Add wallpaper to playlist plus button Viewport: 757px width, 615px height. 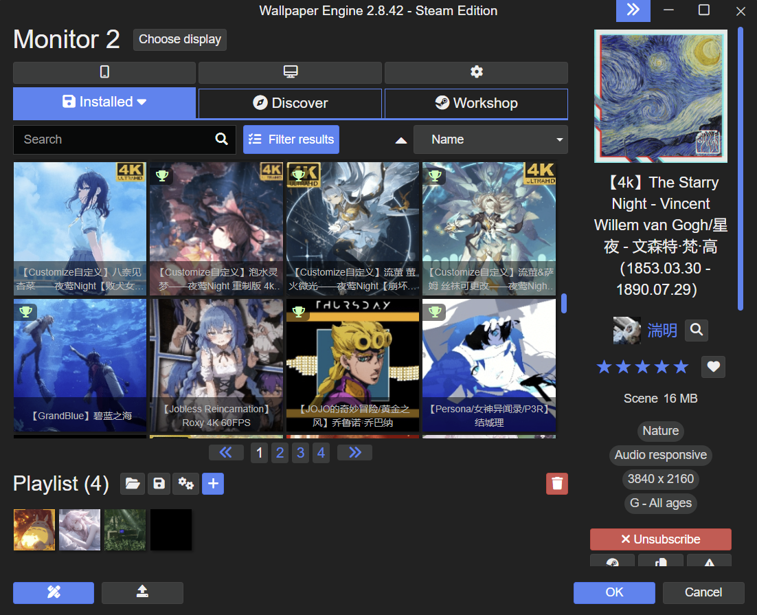(213, 484)
